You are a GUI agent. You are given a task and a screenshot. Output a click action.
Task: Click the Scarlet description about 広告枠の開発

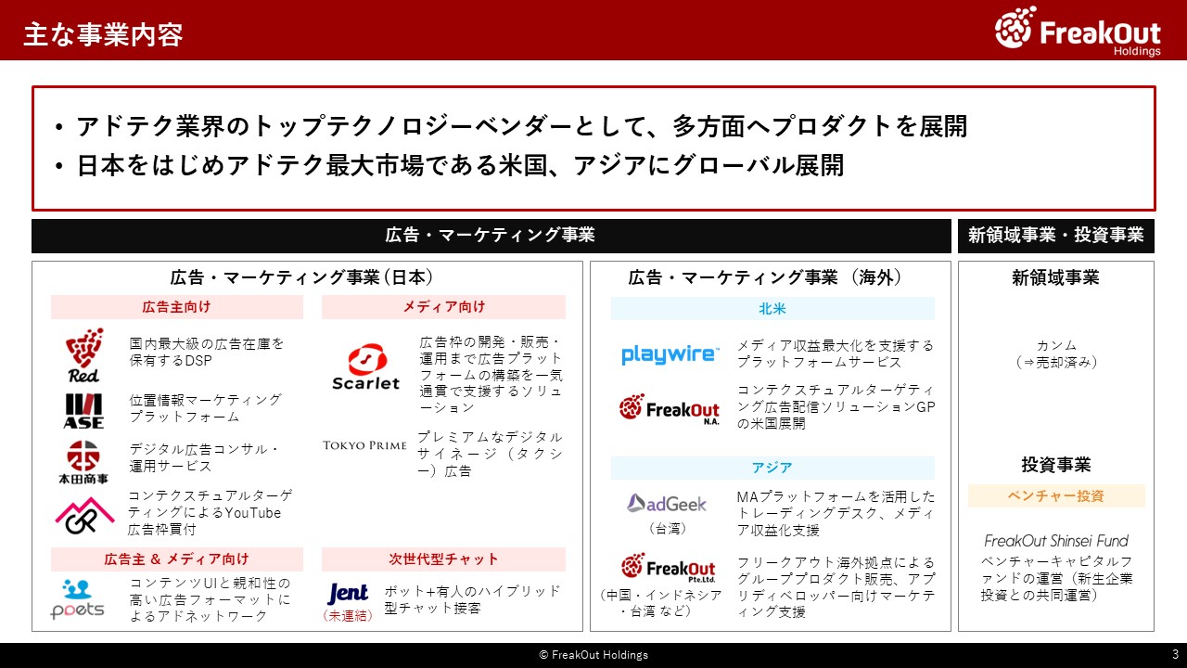[491, 375]
